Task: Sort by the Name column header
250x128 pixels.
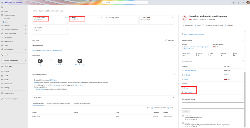Action: tap(35, 113)
